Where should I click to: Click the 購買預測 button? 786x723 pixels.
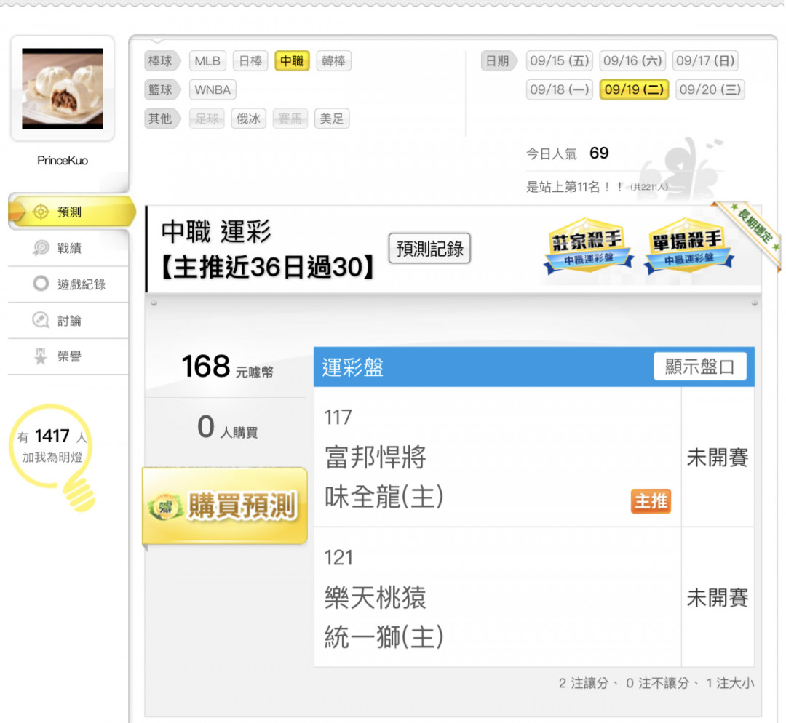225,506
